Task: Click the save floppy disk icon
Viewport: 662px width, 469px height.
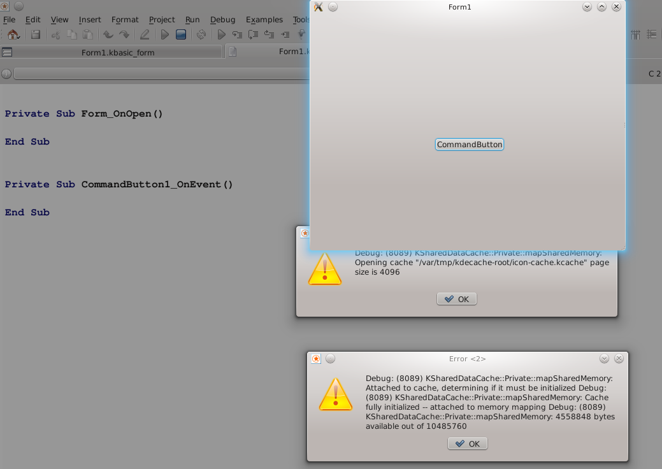Action: [36, 34]
